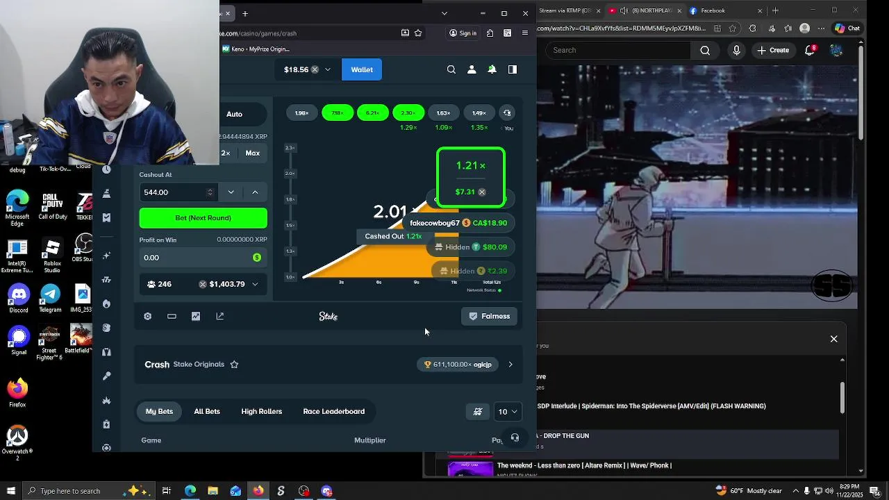Open File Explorer from the taskbar
Screen dimensions: 889x500
coord(213,491)
